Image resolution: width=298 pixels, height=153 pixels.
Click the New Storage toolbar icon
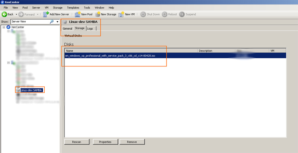(98, 14)
